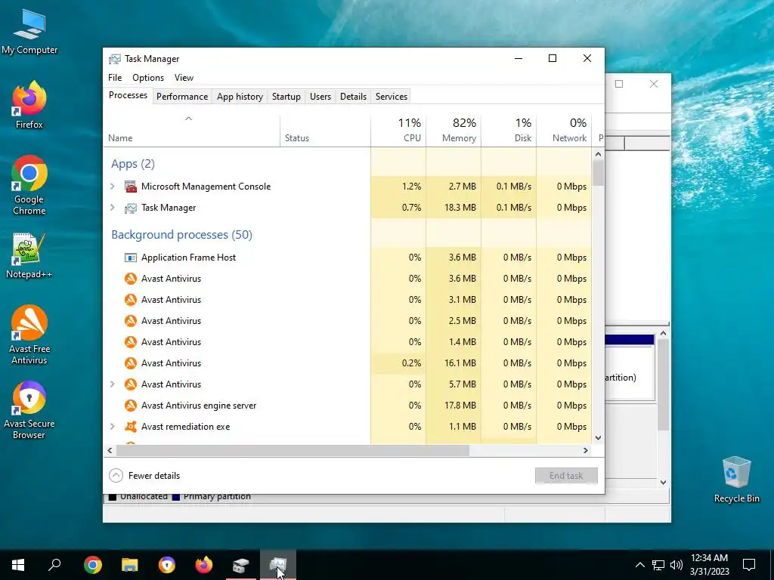774x580 pixels.
Task: Open Options menu
Action: click(148, 78)
